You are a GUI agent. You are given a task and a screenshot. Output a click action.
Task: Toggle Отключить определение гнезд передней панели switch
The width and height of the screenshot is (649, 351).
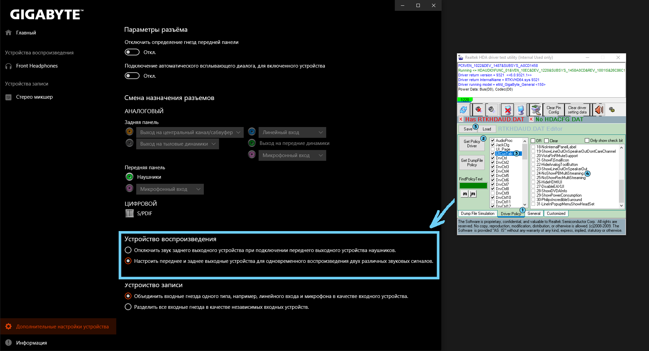(132, 52)
